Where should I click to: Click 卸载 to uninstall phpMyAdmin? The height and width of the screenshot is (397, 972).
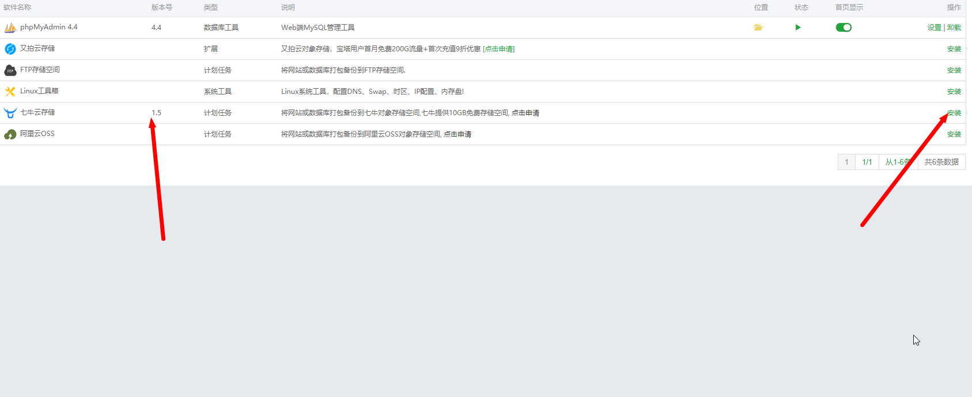click(x=954, y=28)
